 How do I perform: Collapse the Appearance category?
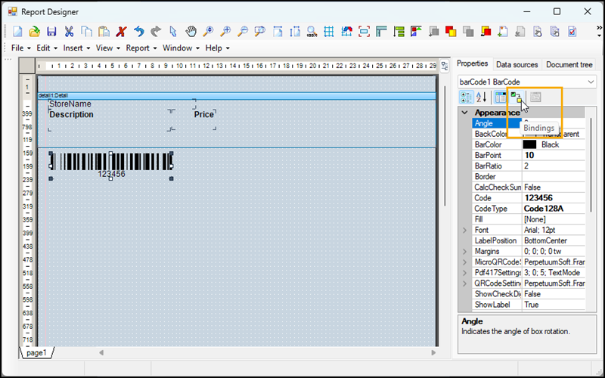(465, 113)
